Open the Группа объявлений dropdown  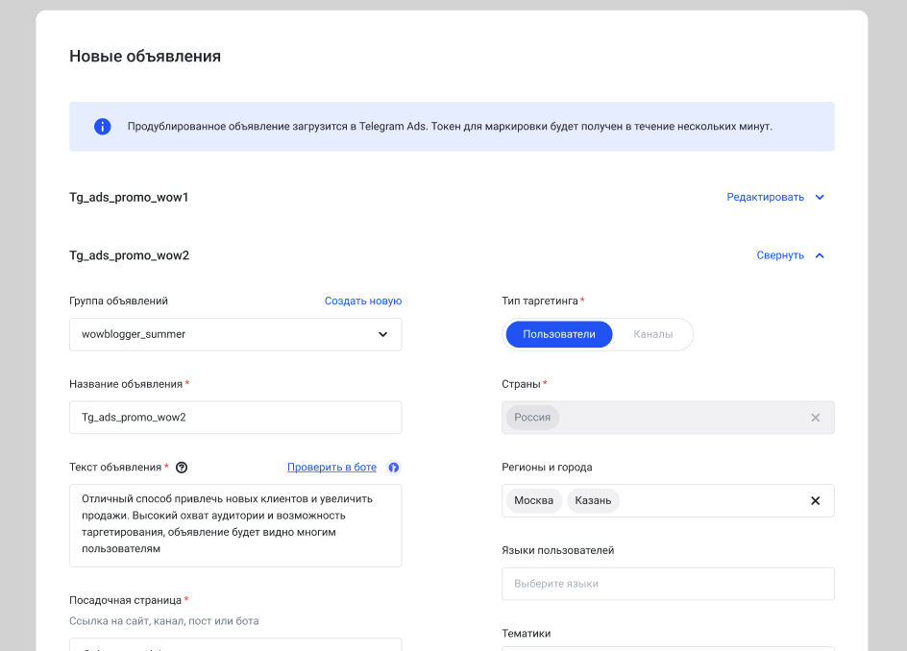tap(235, 334)
